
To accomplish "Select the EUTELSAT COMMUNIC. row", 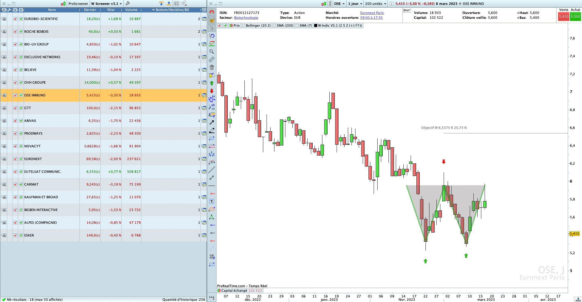I will 103,172.
